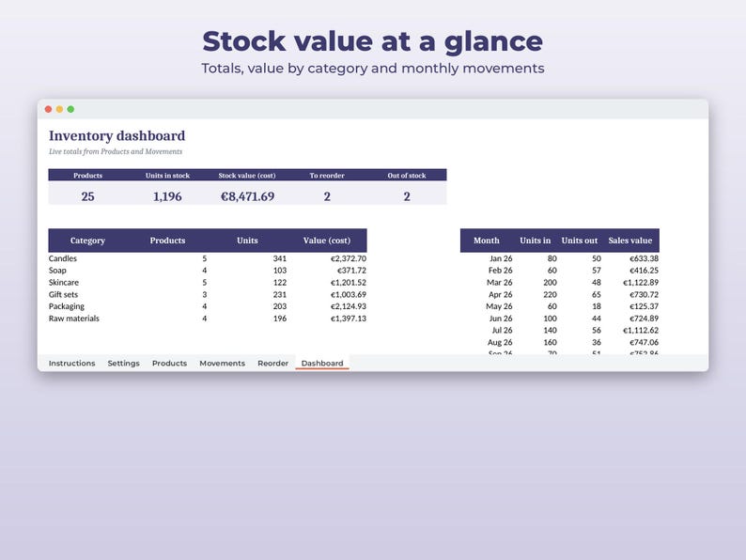Select the Packaging category cell
This screenshot has height=560, width=746.
click(x=67, y=306)
